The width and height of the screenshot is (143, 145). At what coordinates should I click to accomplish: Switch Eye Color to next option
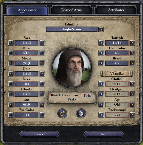coord(42,115)
